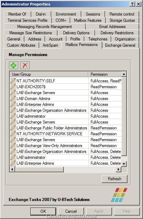Image resolution: width=143 pixels, height=219 pixels.
Task: Open the COM+ tab
Action: [x=61, y=20]
